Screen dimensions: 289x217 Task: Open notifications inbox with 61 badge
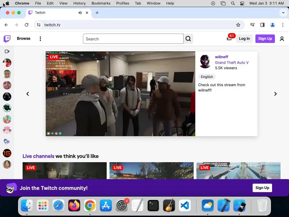point(229,38)
